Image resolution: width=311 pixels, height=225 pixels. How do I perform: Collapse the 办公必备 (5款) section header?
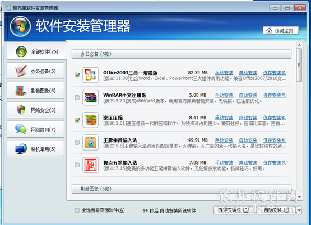pyautogui.click(x=182, y=54)
